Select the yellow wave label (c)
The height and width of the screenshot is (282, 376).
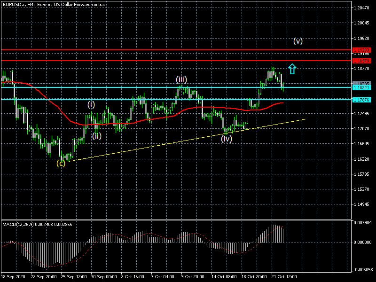[61, 163]
